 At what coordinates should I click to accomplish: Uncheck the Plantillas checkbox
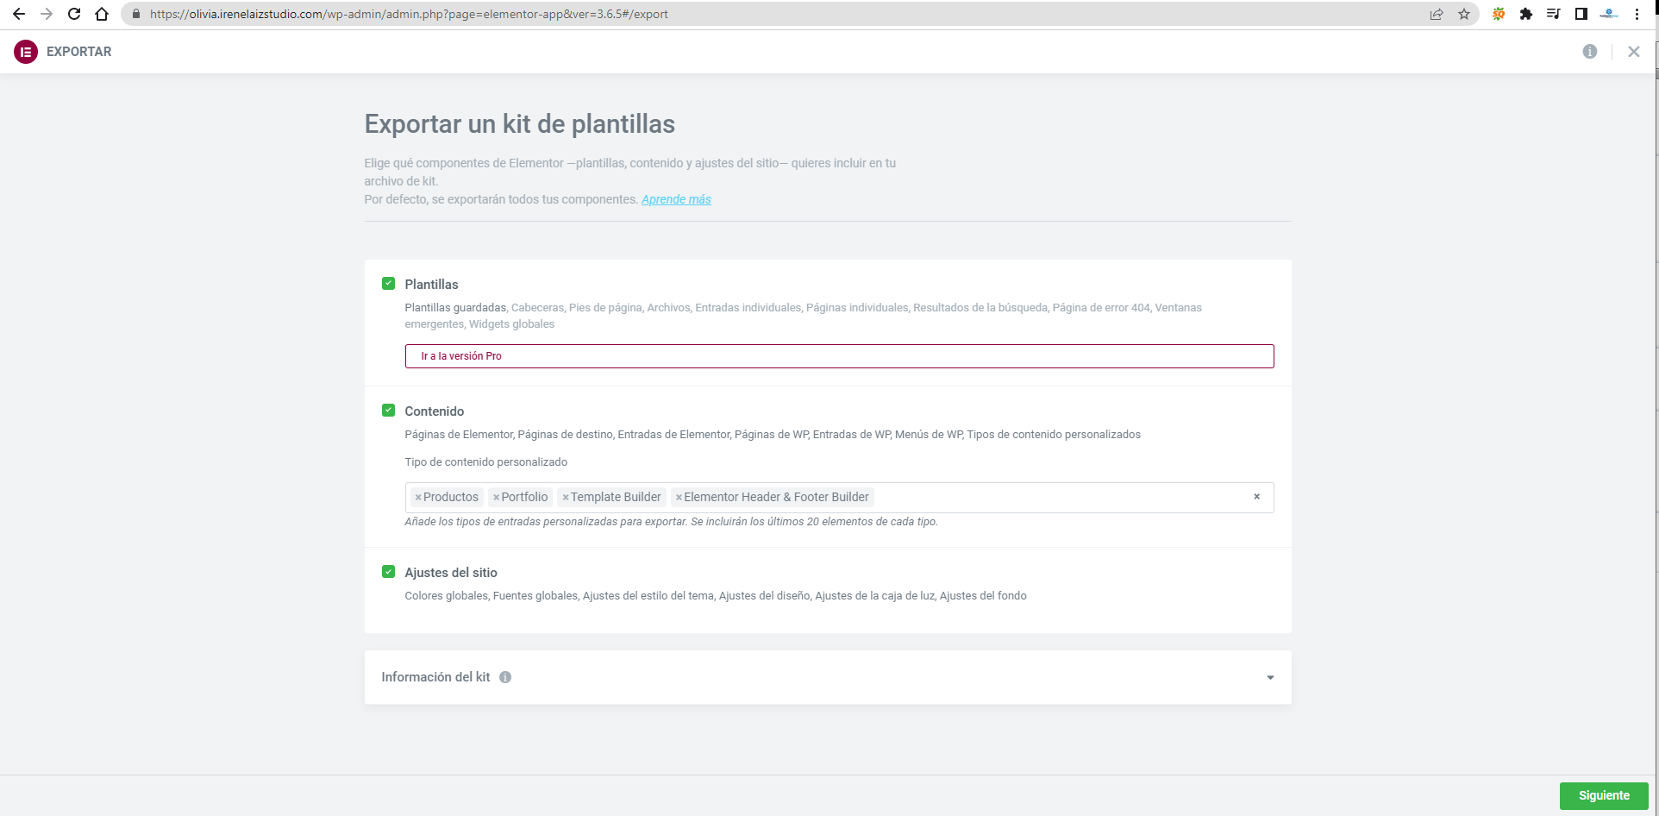point(389,284)
